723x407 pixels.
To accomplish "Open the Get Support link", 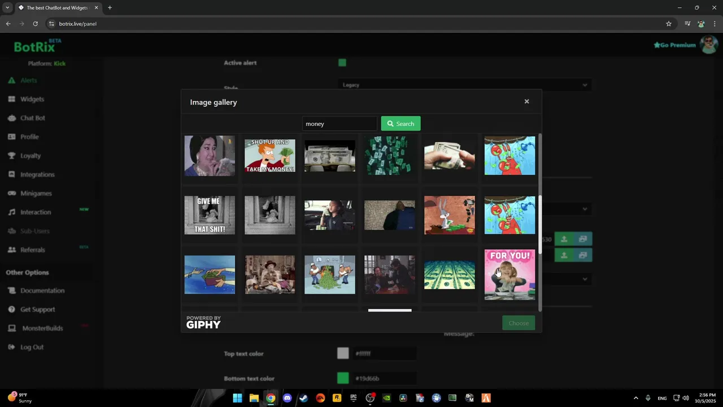I will (37, 309).
